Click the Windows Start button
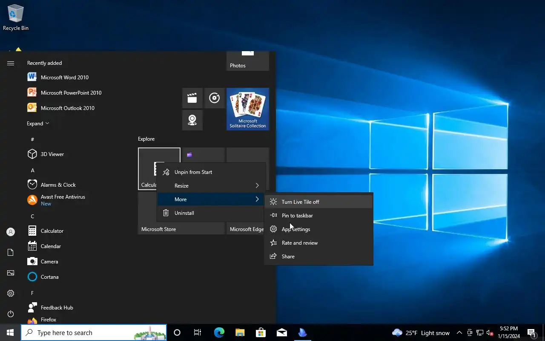 pos(10,332)
